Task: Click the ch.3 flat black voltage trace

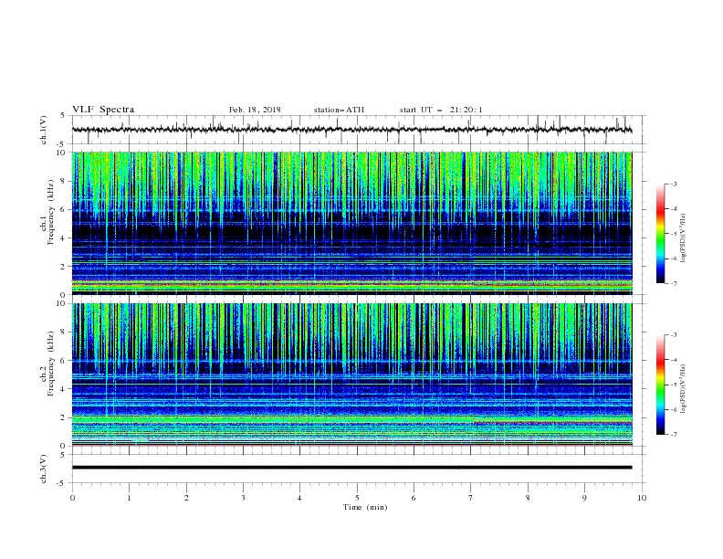Action: [x=351, y=468]
